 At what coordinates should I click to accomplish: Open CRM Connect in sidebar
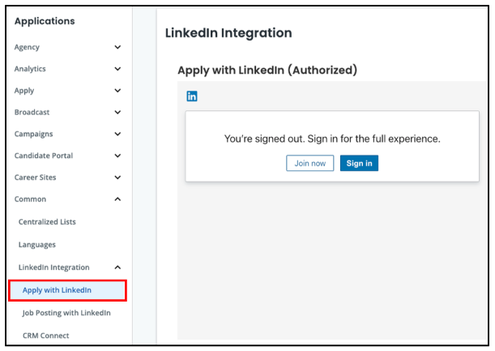[x=46, y=336]
